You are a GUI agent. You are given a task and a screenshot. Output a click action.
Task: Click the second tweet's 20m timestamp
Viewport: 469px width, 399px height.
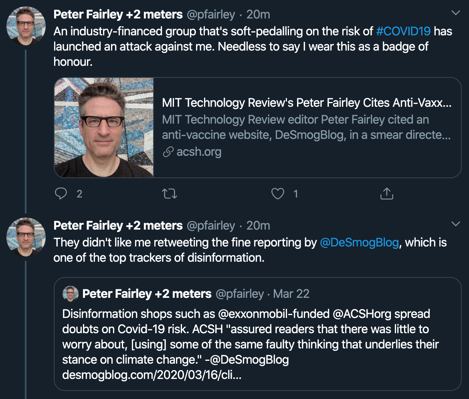click(x=258, y=226)
